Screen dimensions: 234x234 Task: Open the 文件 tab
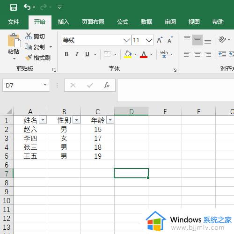pyautogui.click(x=14, y=22)
